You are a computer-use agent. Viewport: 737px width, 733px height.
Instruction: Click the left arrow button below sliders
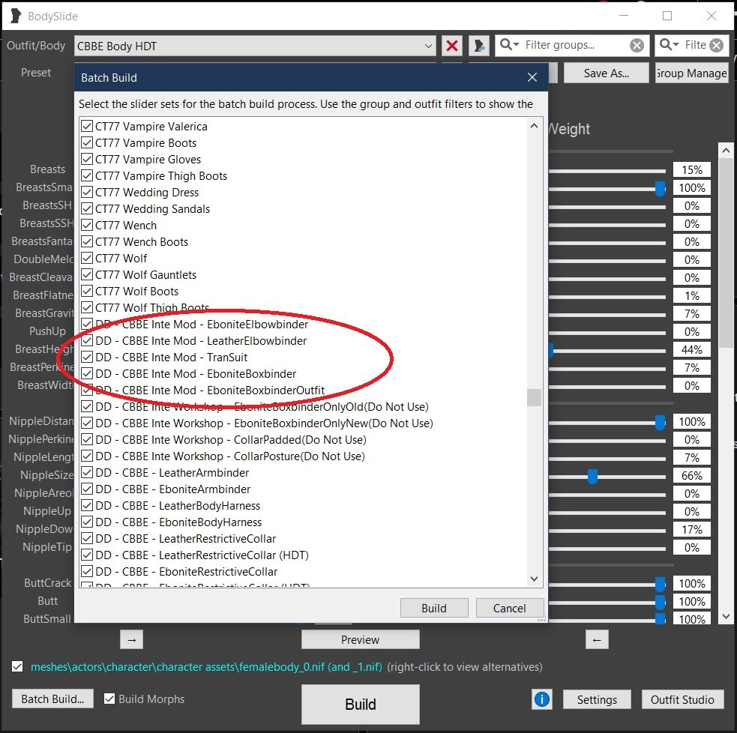point(597,639)
